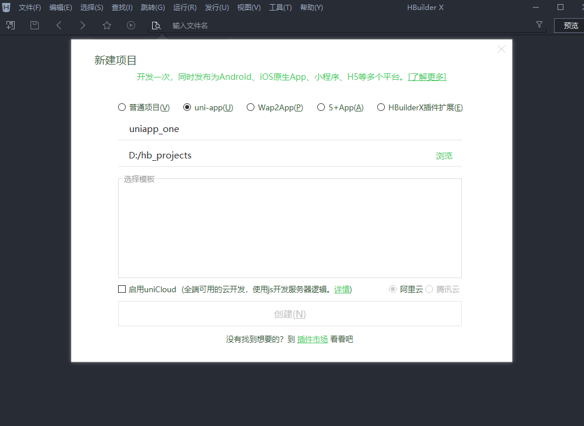Click the bookmark star icon
This screenshot has width=584, height=426.
(x=107, y=25)
